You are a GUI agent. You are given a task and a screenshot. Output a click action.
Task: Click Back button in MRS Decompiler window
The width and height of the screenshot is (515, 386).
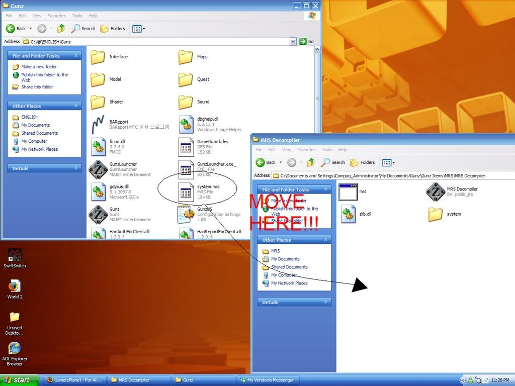(266, 162)
